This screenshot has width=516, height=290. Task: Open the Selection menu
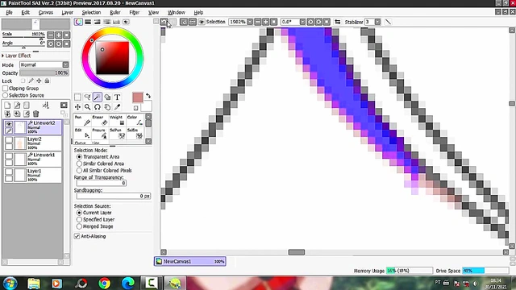tap(91, 13)
